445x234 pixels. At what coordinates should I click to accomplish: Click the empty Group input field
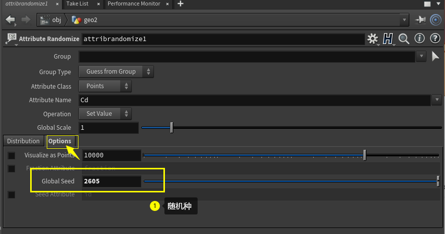[247, 57]
